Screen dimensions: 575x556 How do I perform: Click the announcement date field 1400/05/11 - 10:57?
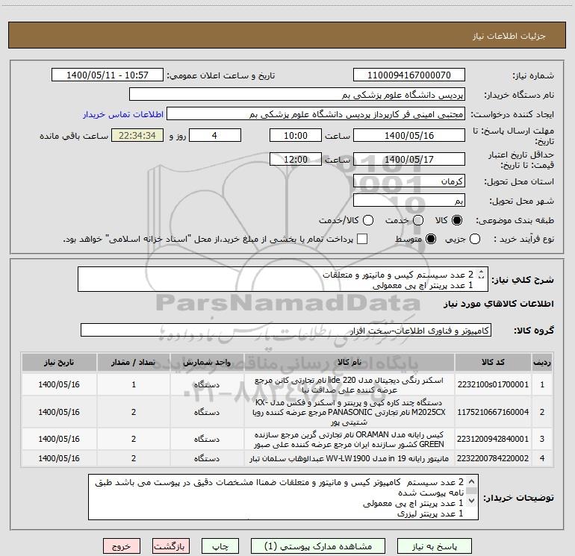point(108,75)
